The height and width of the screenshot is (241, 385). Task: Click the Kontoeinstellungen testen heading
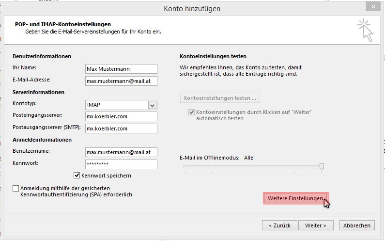point(213,56)
